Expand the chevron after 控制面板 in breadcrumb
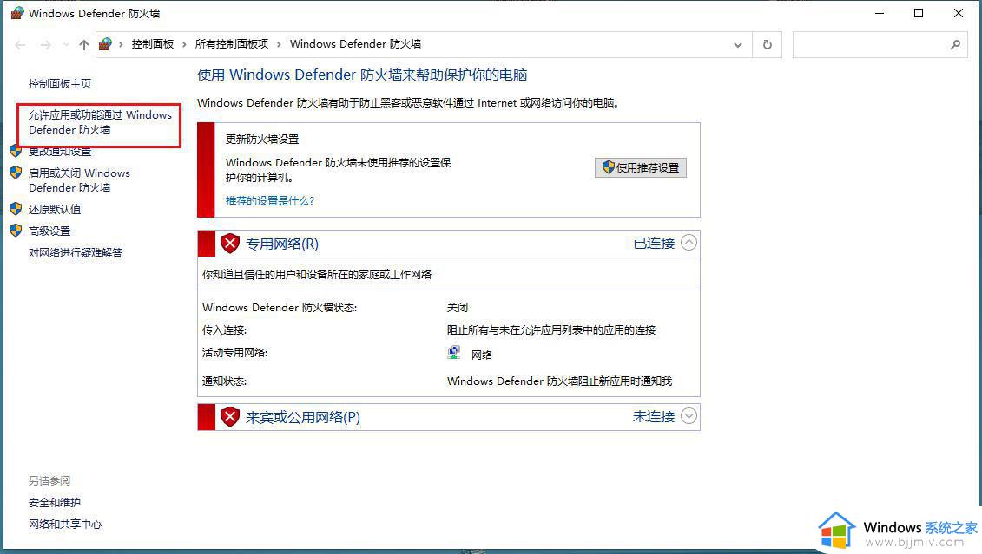Image resolution: width=982 pixels, height=554 pixels. [x=184, y=44]
